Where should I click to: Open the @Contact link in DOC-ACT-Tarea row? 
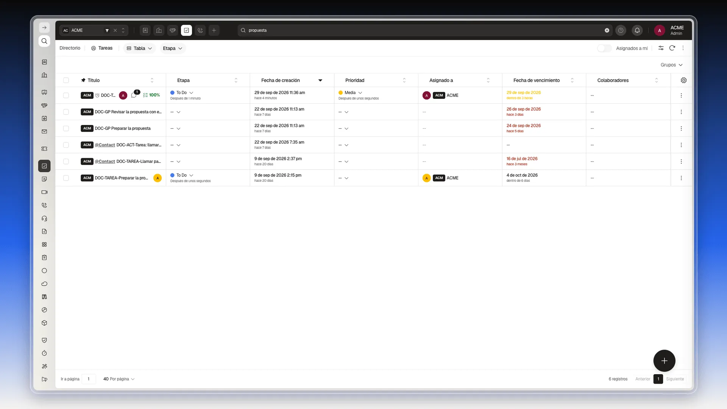pos(105,145)
